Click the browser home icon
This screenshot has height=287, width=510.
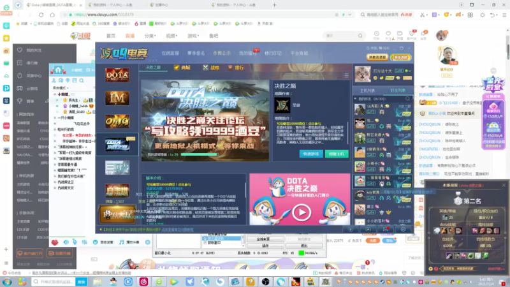pos(52,15)
